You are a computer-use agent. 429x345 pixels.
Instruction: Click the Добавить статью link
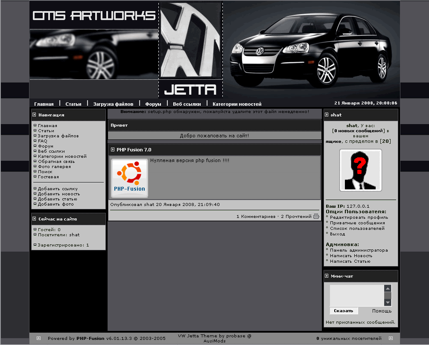click(58, 199)
